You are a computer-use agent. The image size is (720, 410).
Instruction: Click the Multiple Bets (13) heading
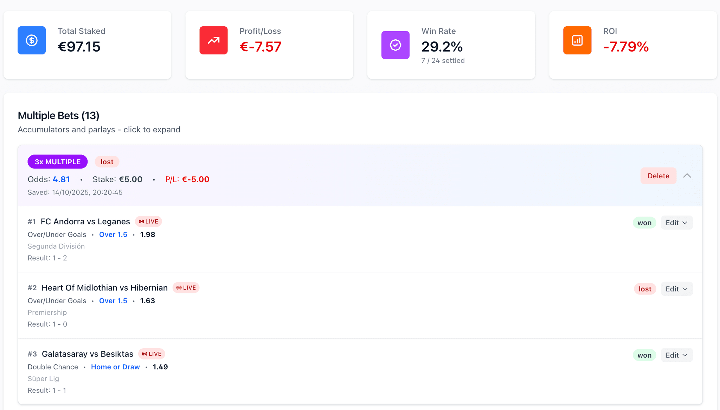tap(58, 115)
